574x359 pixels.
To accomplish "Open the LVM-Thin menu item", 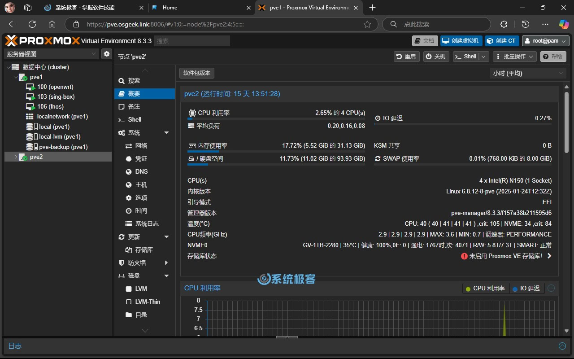I will [x=144, y=302].
